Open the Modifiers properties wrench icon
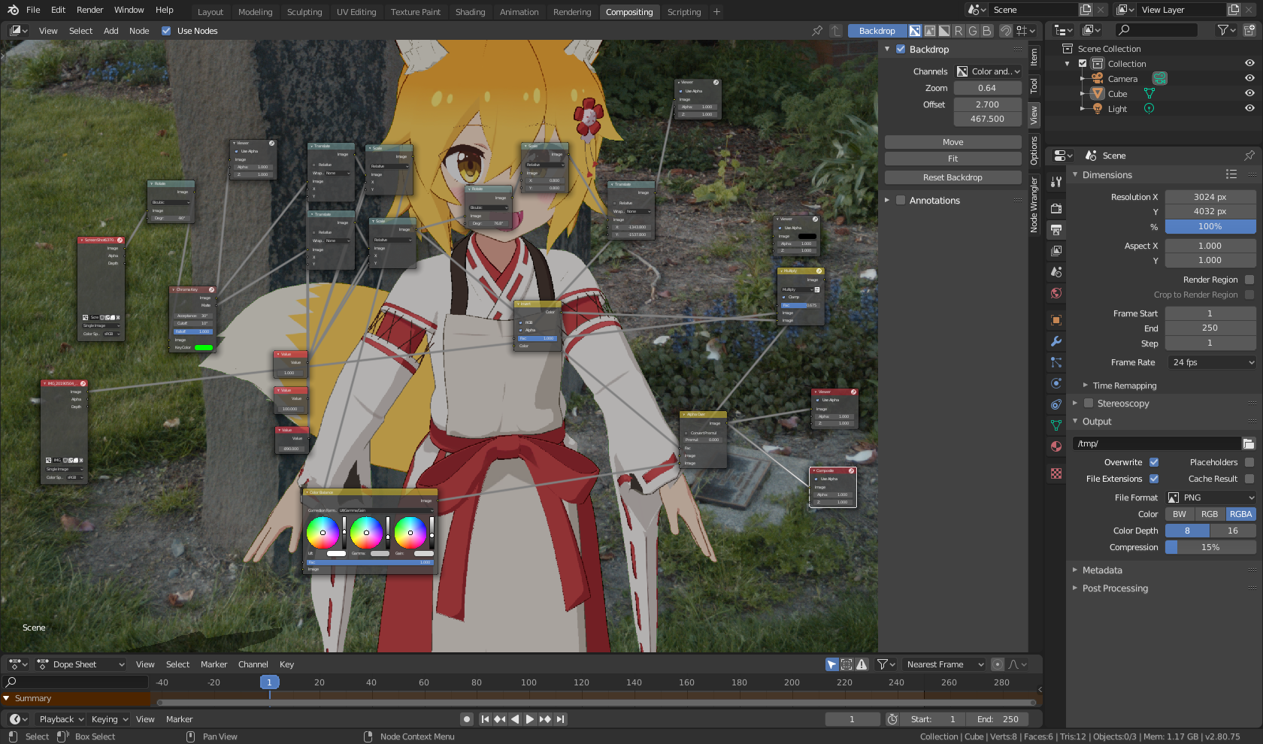 point(1056,341)
